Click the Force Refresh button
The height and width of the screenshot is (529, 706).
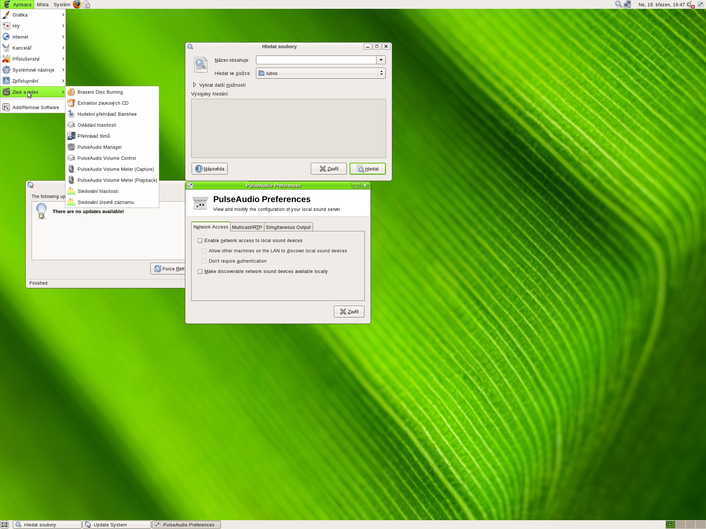[168, 269]
